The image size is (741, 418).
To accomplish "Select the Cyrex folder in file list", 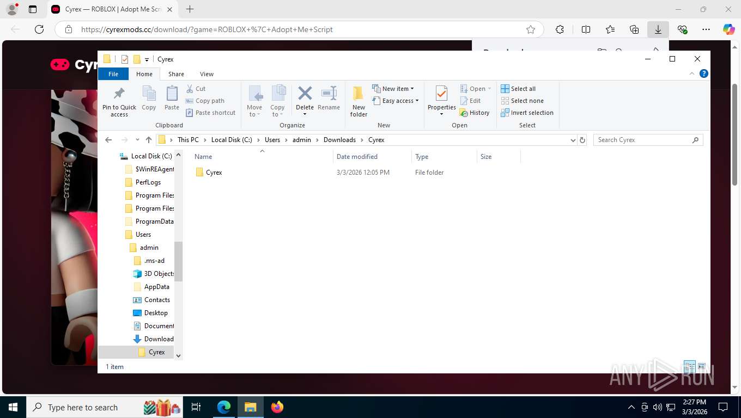I will point(214,173).
